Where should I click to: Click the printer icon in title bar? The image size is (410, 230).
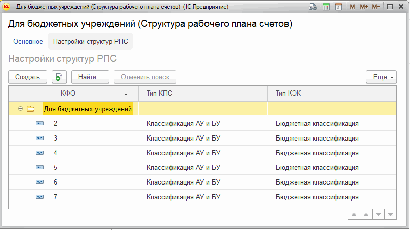pos(313,7)
